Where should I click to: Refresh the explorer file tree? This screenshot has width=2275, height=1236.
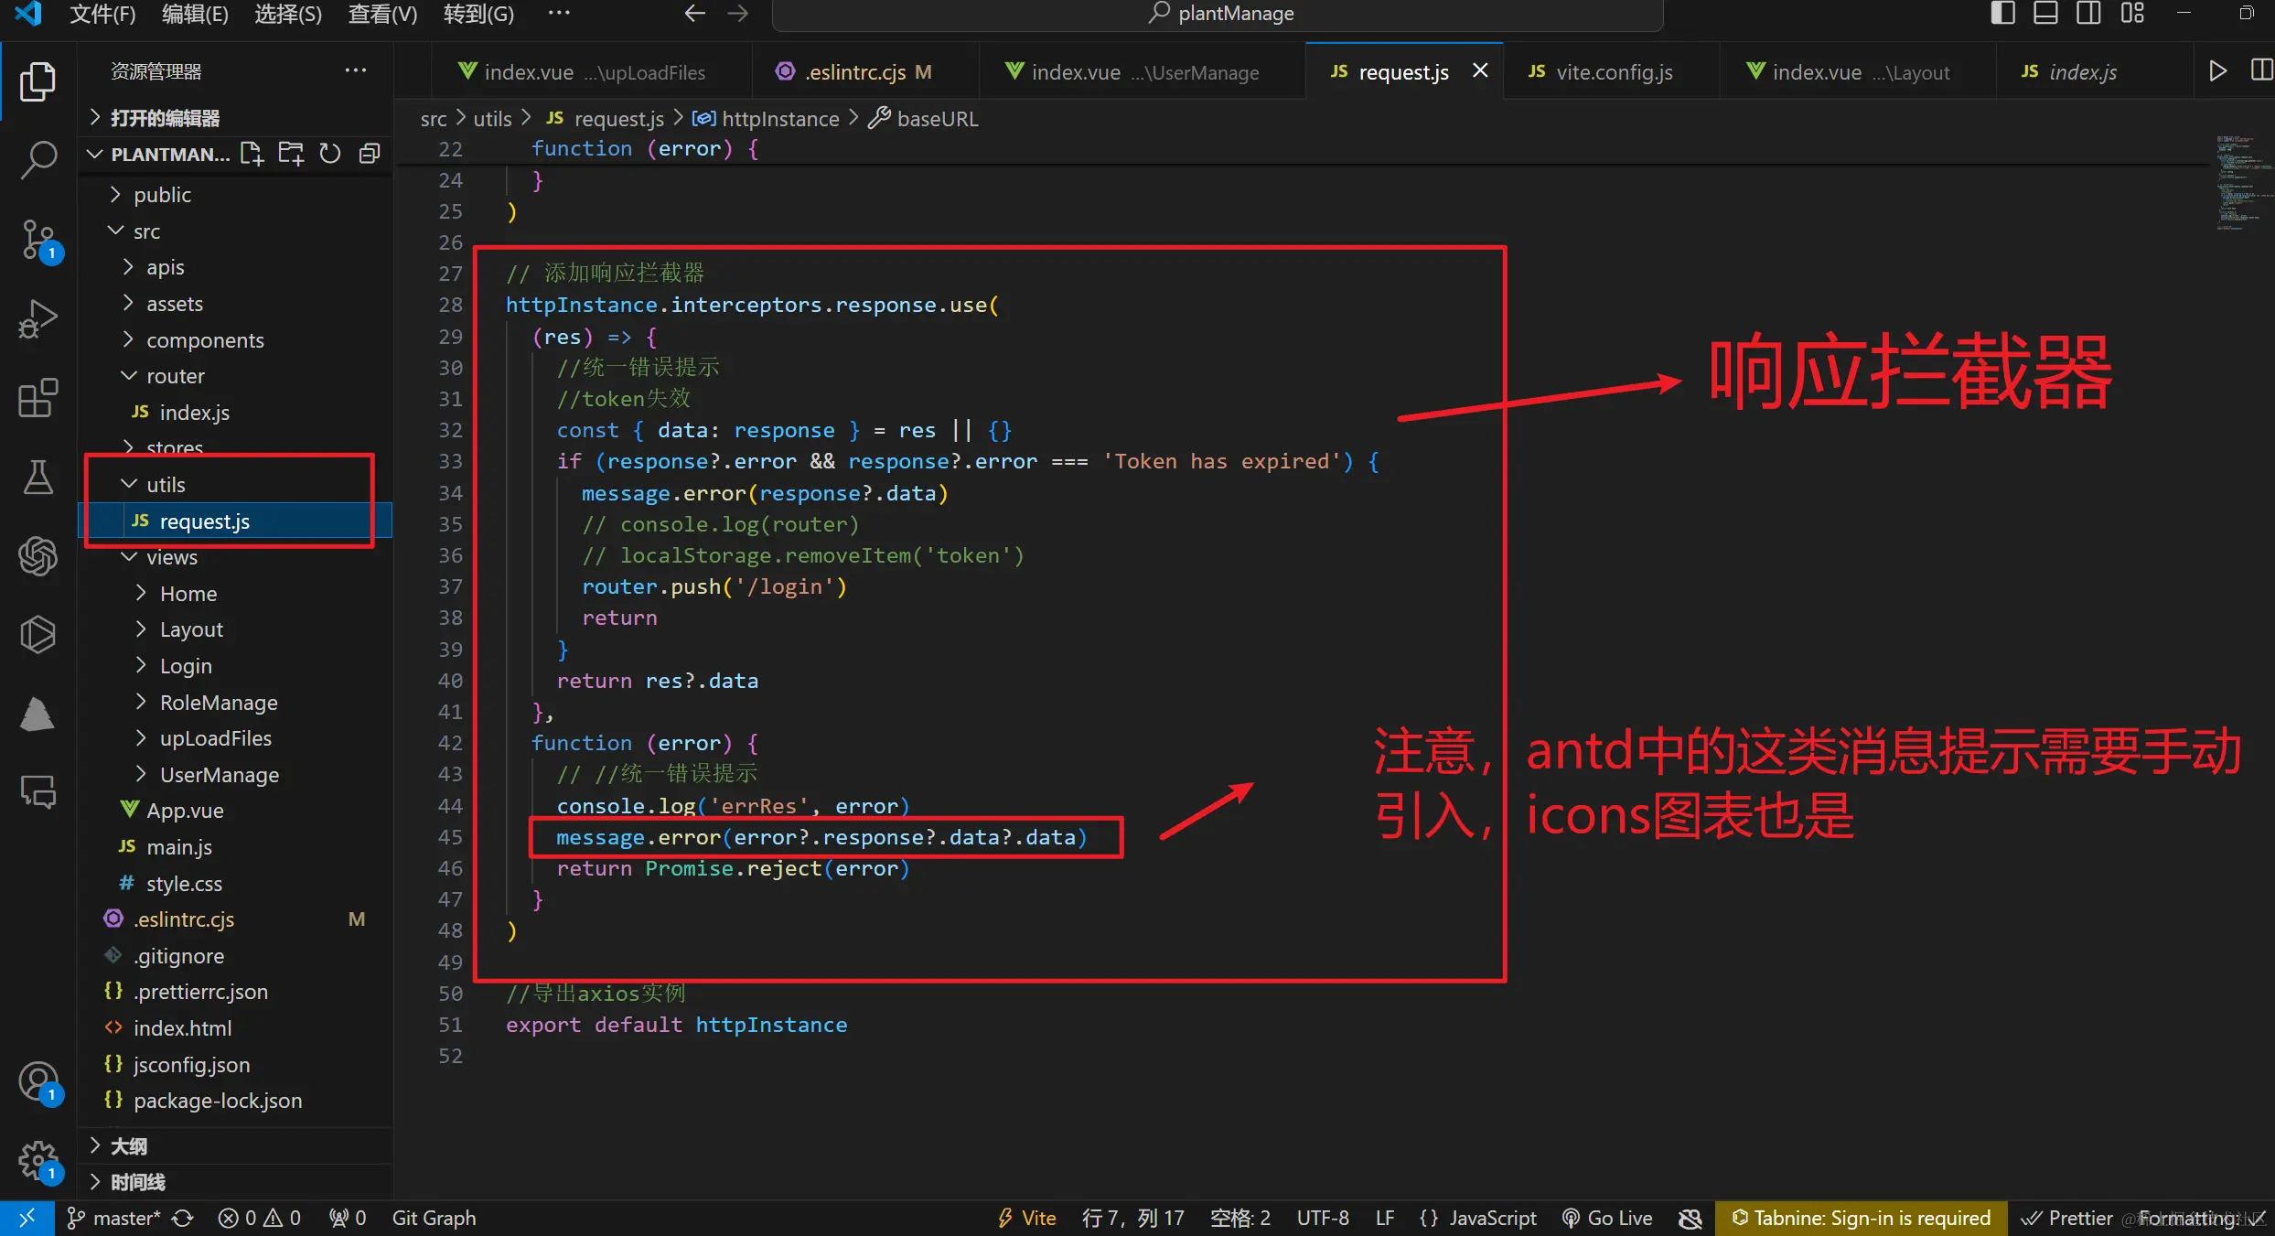click(330, 154)
